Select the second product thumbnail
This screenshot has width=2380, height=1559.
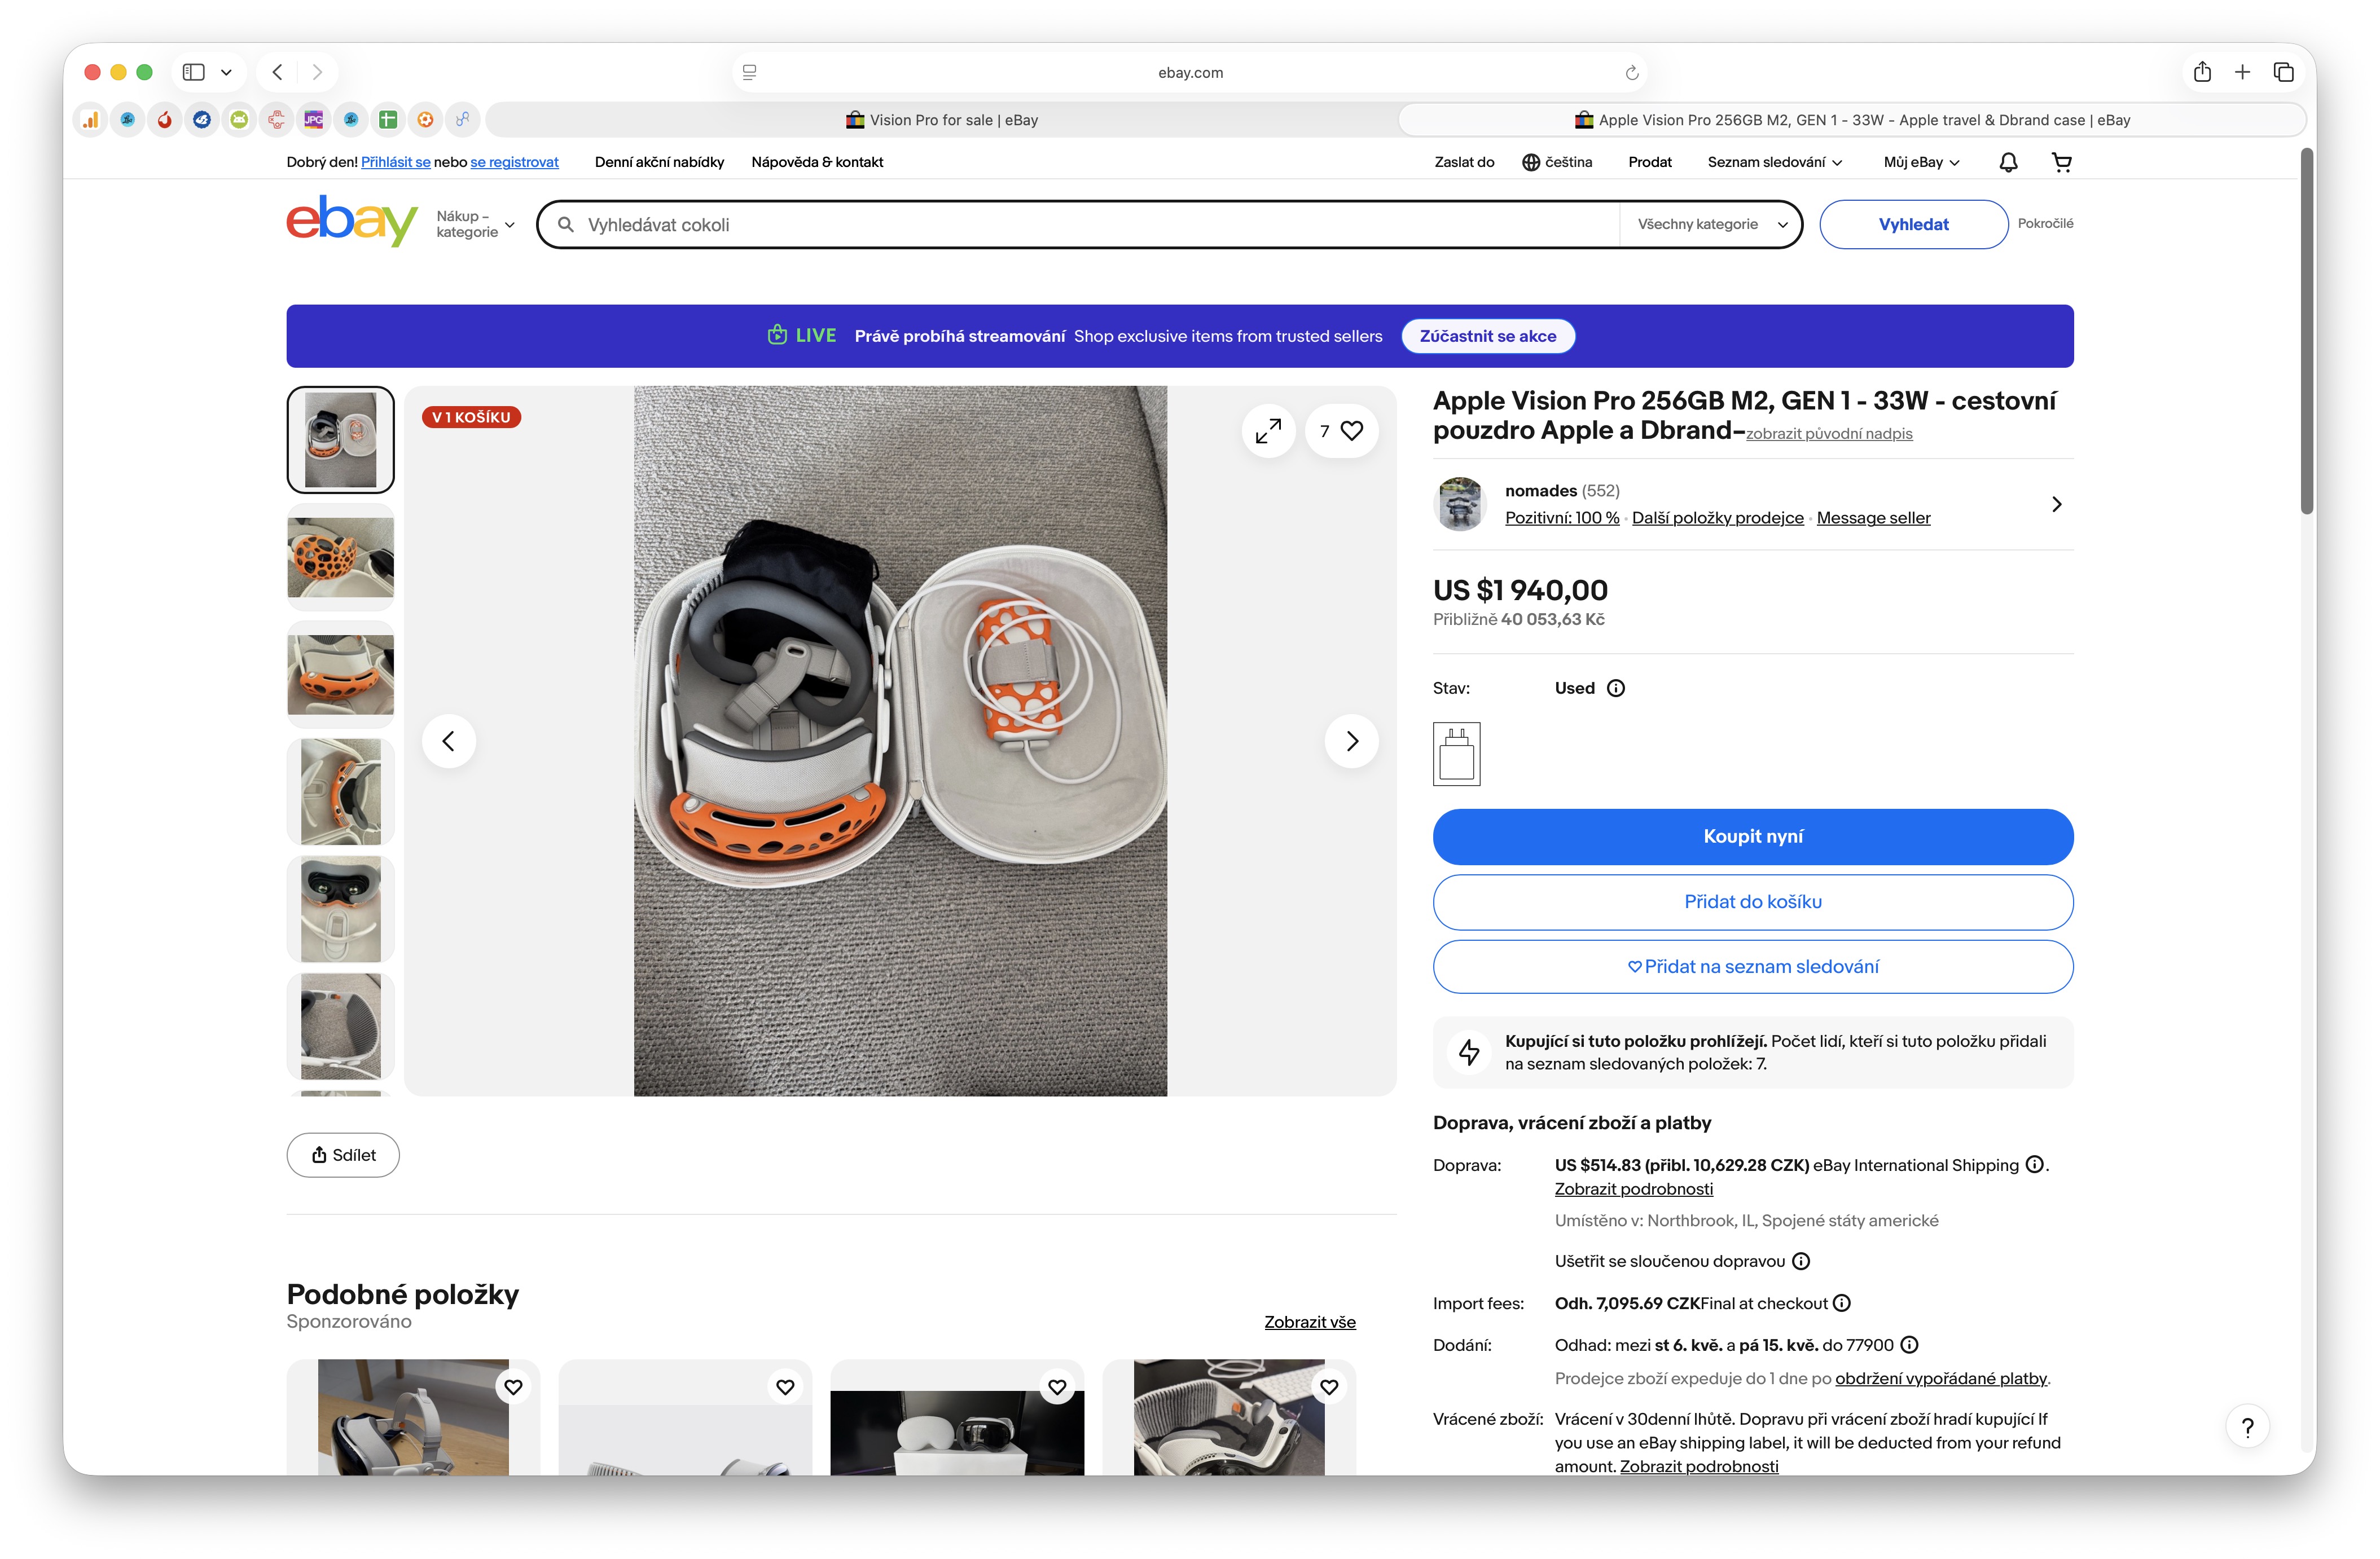pyautogui.click(x=340, y=558)
